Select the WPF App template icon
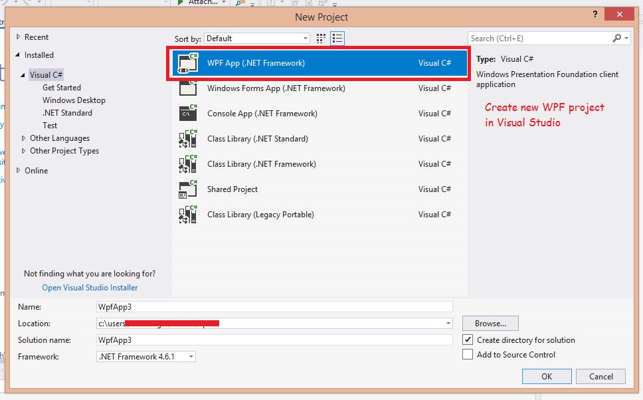643x400 pixels. 188,63
